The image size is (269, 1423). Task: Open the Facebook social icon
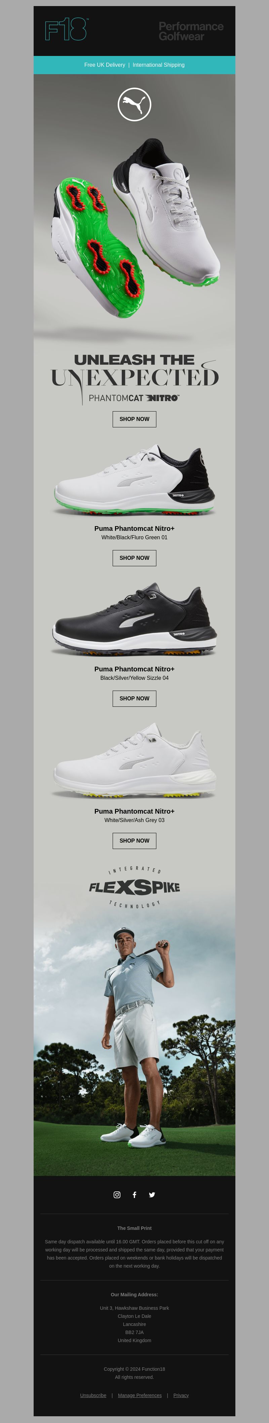pos(134,1195)
